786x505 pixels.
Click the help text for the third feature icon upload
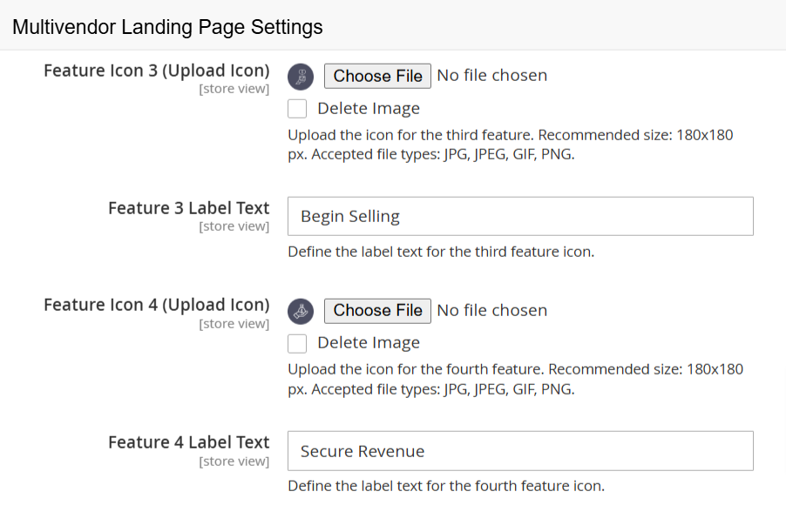tap(511, 145)
